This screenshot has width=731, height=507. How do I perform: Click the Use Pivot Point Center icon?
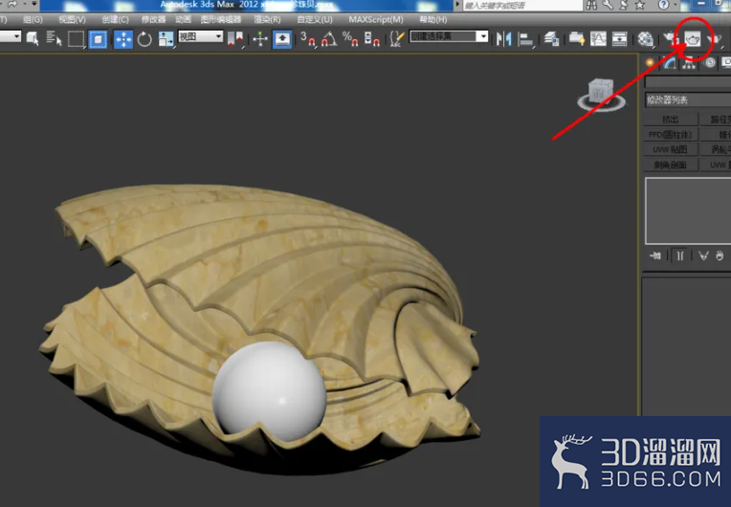click(235, 39)
